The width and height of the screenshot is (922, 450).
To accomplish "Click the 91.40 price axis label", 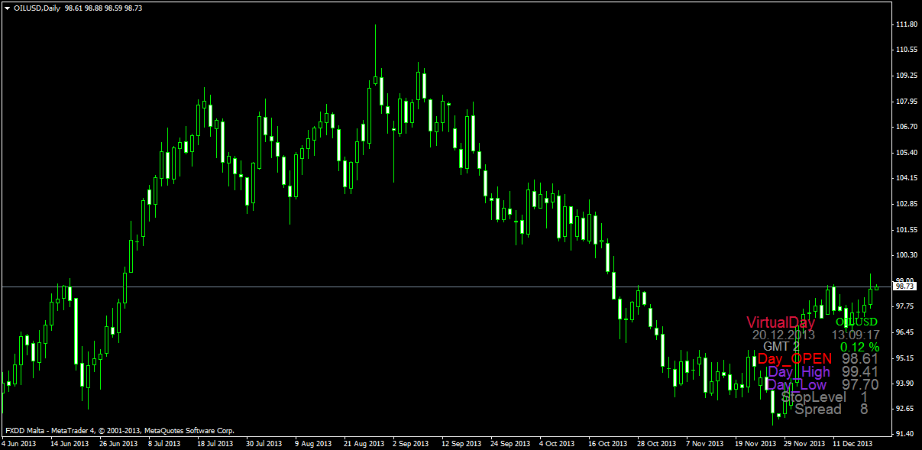I will [x=906, y=434].
